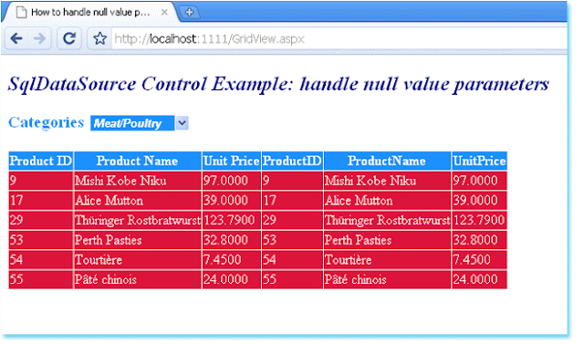Click the 'Categories' label
Screen dimensions: 584x344
click(47, 122)
